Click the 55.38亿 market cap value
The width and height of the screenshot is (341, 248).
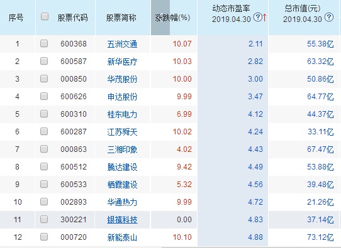click(x=320, y=44)
